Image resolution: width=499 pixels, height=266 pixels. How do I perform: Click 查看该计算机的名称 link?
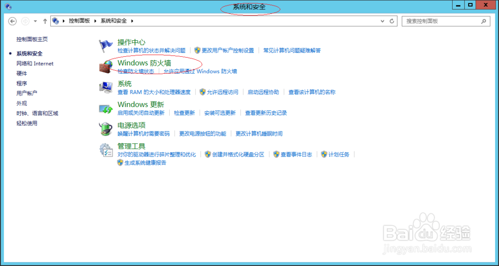pos(312,92)
